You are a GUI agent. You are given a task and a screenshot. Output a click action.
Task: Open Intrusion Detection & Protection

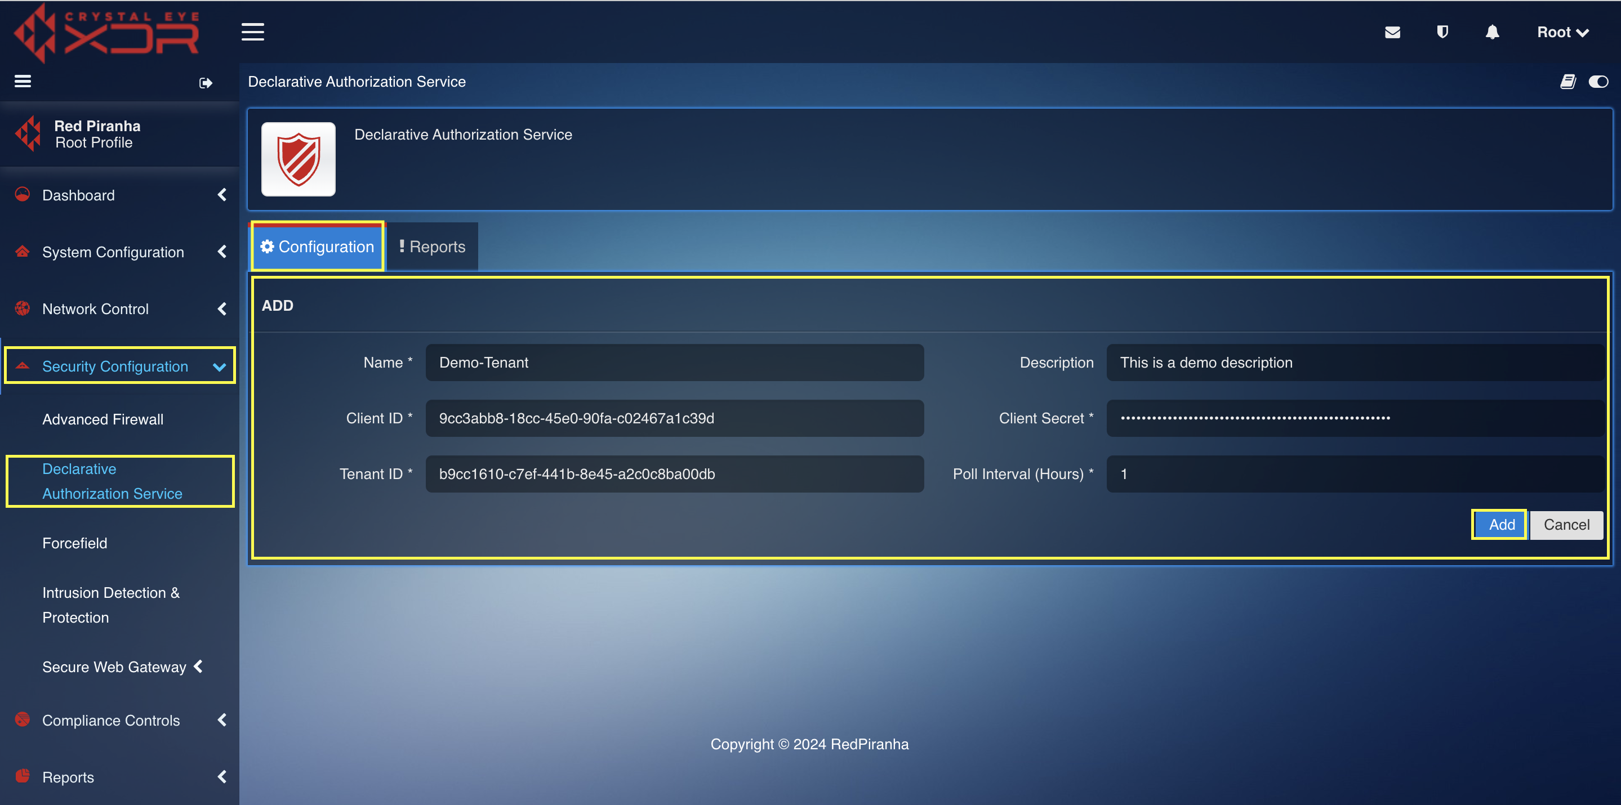click(111, 605)
